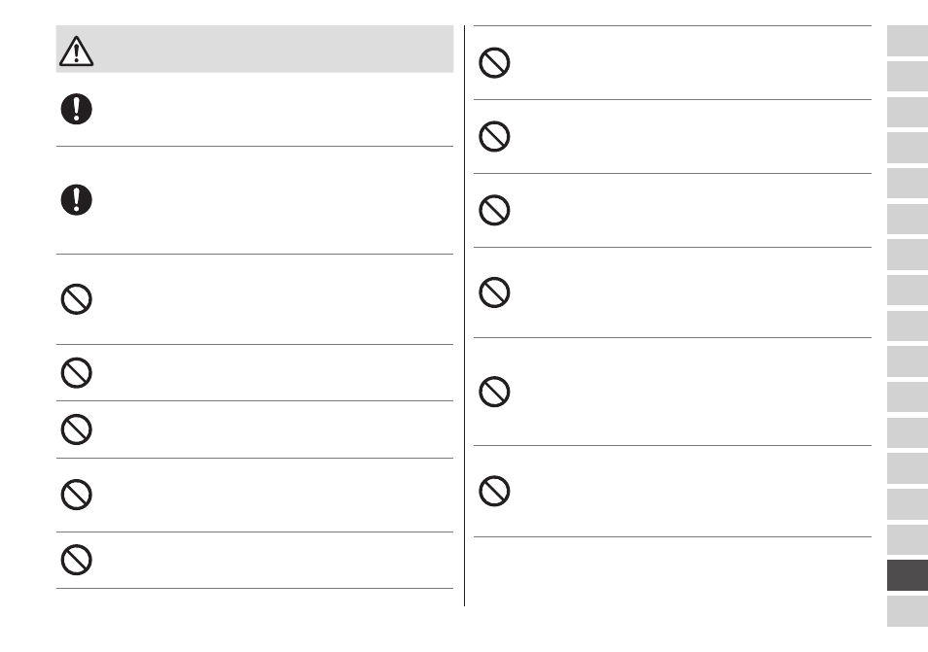Click third prohibition icon from top, right column
This screenshot has height=652, width=928.
pos(494,210)
